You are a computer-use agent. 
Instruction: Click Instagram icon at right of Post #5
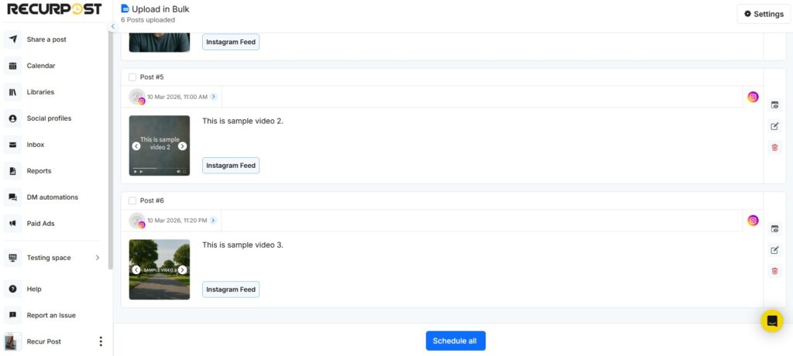753,97
